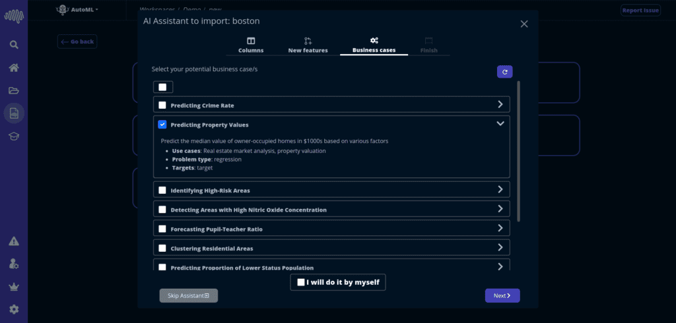Image resolution: width=676 pixels, height=323 pixels.
Task: Click Detecting Areas with High Nitric Oxide Concentration
Action: pyautogui.click(x=248, y=210)
